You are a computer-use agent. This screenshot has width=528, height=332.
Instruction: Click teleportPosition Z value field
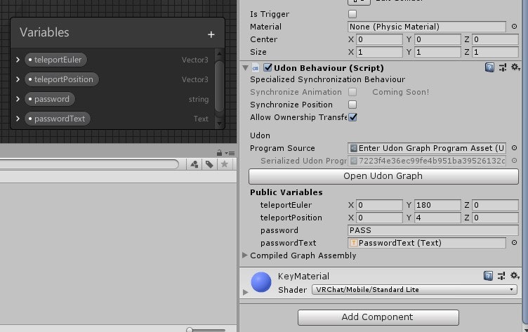click(495, 218)
